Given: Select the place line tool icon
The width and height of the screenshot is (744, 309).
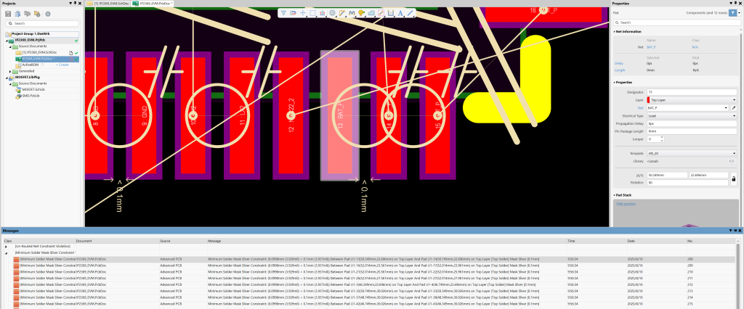Looking at the screenshot, I should [411, 13].
